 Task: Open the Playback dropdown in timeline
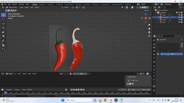pyautogui.click(x=10, y=90)
